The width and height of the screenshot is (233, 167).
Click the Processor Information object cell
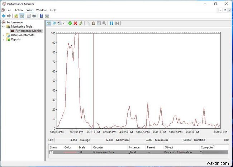point(178,152)
